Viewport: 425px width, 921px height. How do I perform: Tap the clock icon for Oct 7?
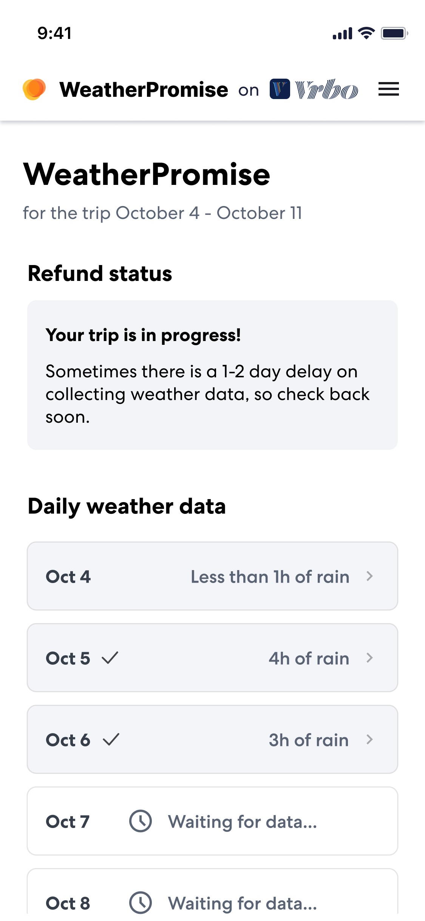(x=141, y=821)
